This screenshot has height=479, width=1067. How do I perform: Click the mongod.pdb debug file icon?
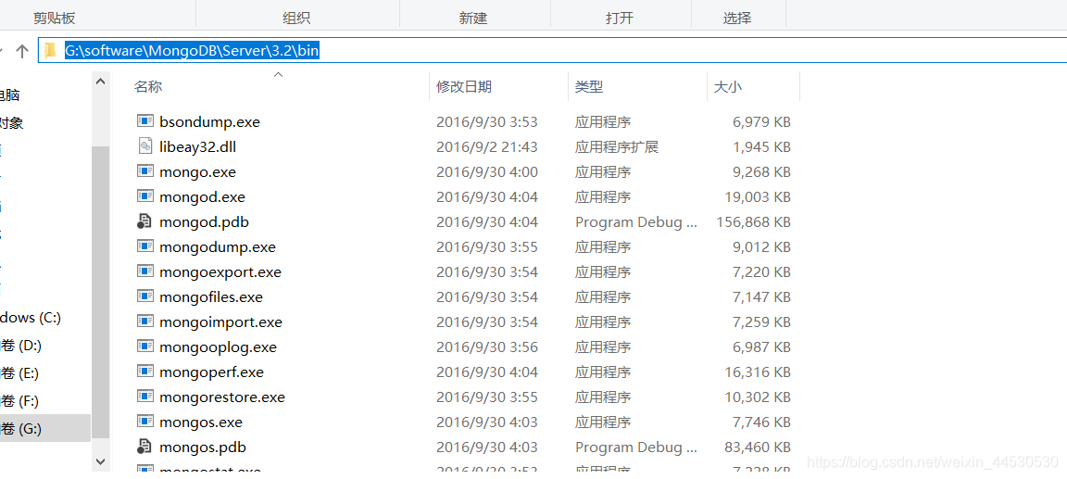tap(144, 221)
